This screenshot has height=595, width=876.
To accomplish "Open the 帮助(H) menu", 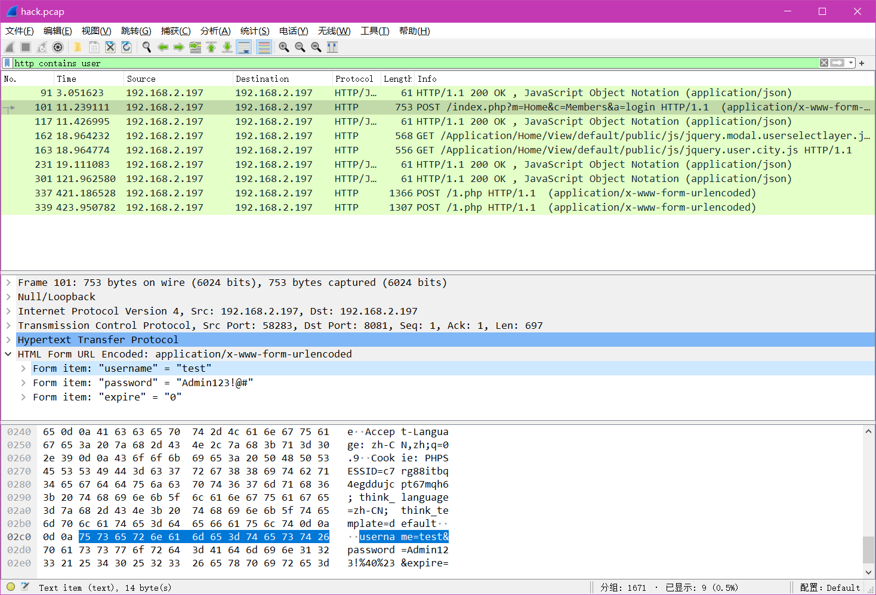I will [414, 31].
